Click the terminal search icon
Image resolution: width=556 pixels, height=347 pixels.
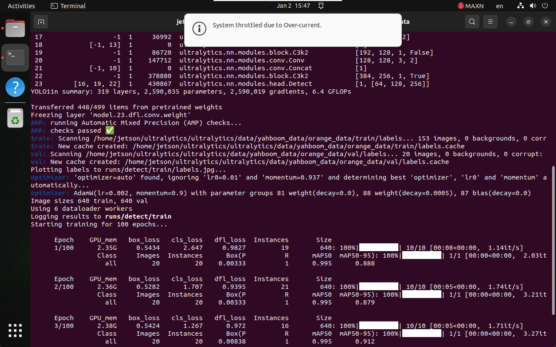pyautogui.click(x=472, y=22)
